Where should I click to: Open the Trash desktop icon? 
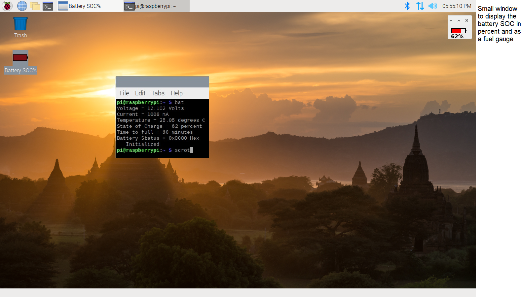pos(20,28)
